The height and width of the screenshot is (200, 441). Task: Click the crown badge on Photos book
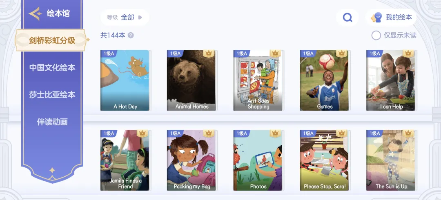coord(275,133)
